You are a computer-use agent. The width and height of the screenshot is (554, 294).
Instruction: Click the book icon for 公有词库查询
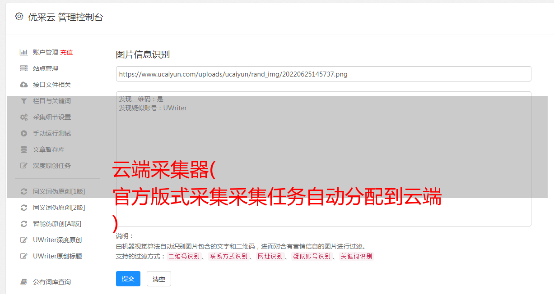[24, 282]
